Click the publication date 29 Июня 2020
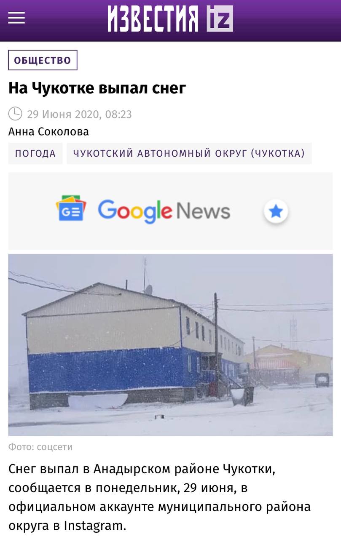The width and height of the screenshot is (341, 539). 64,114
